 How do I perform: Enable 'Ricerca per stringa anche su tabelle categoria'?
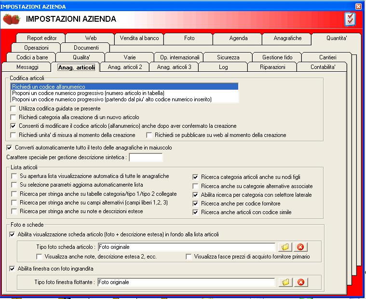click(14, 194)
